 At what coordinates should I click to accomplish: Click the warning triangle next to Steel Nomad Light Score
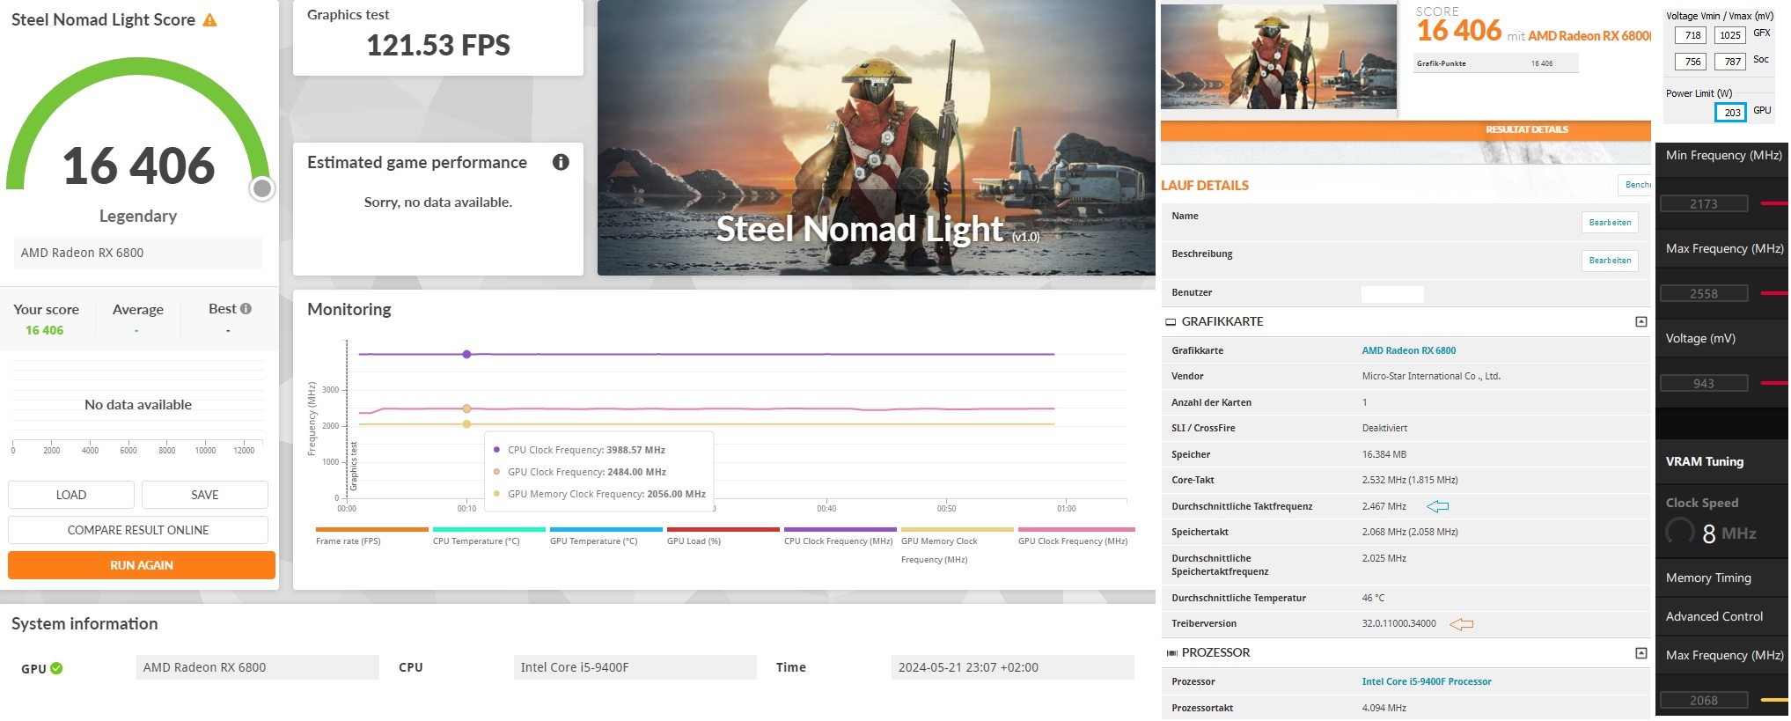(209, 19)
